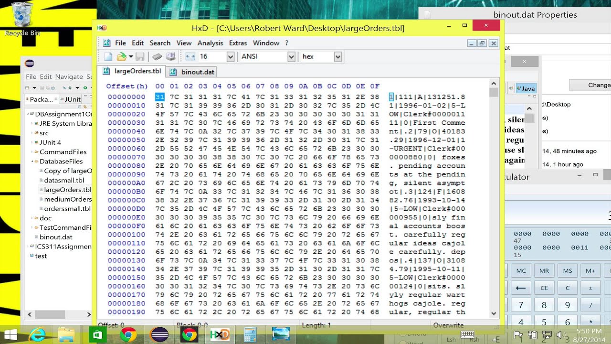Click the Windows Start button
Screen dimensions: 611x344
pyautogui.click(x=11, y=334)
